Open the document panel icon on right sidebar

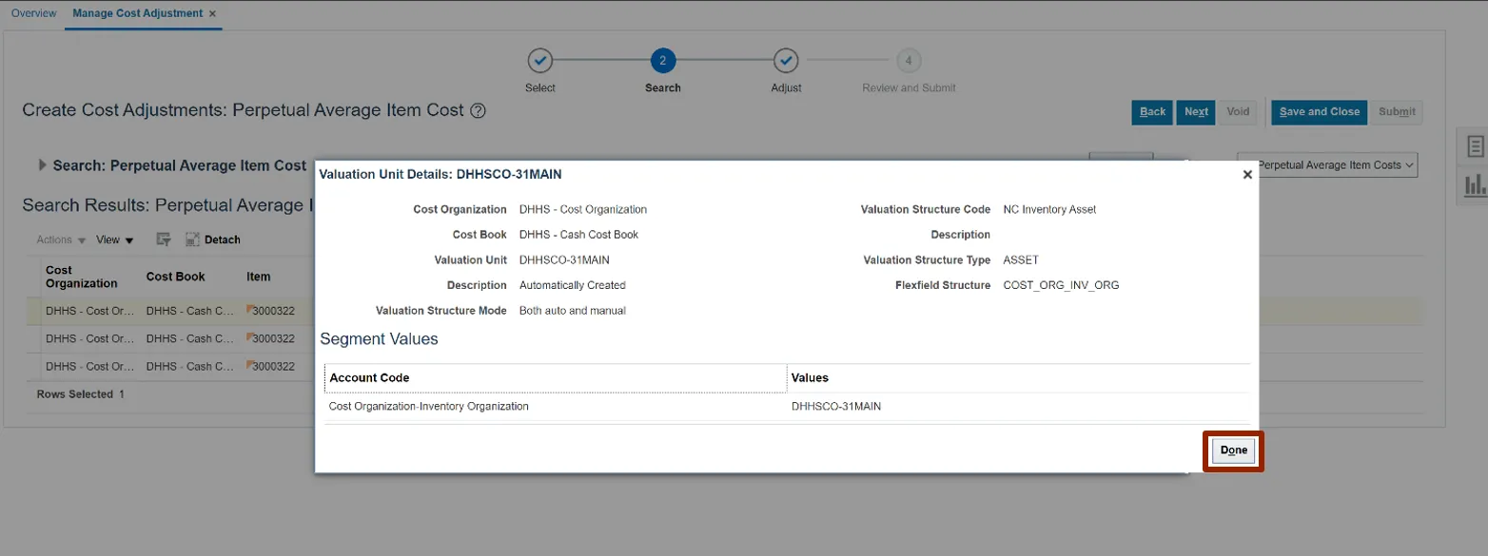(x=1475, y=146)
